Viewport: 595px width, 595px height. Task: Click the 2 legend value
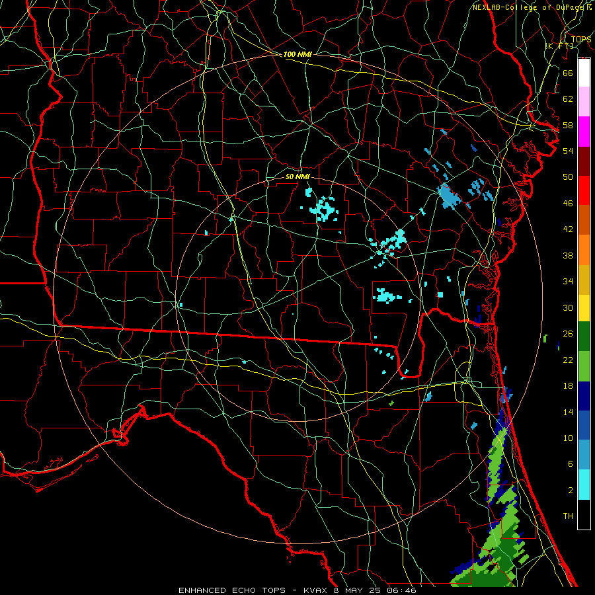(x=570, y=491)
